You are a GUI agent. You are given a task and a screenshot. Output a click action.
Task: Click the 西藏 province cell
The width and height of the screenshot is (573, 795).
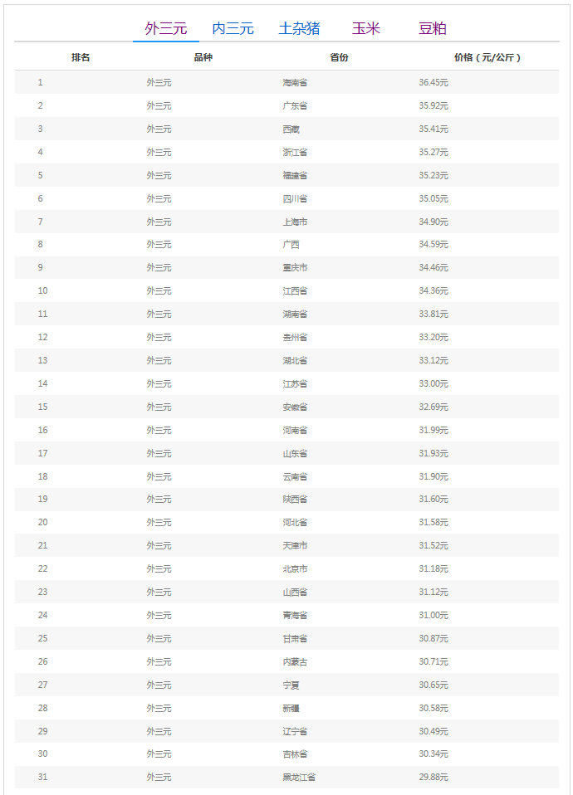291,129
